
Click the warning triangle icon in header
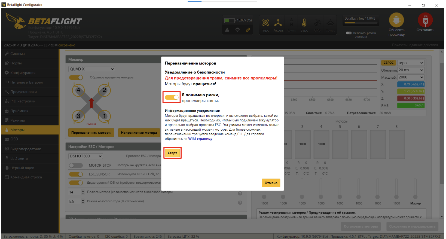click(x=227, y=30)
